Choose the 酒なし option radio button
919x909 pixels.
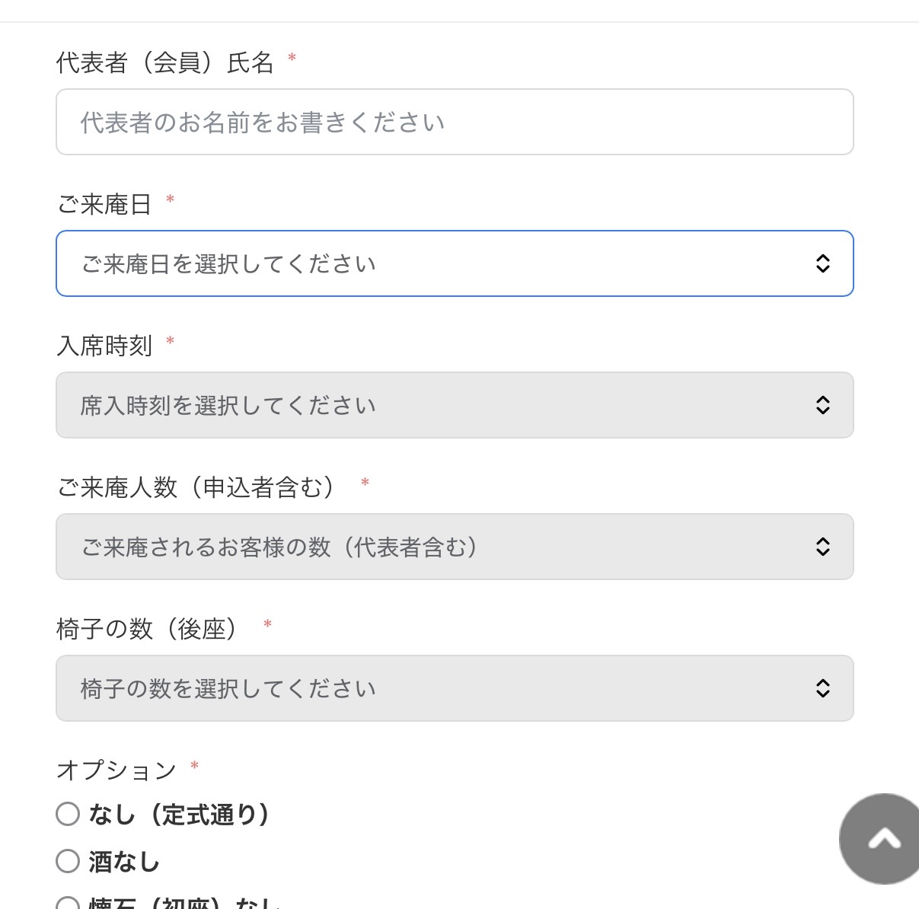click(68, 861)
